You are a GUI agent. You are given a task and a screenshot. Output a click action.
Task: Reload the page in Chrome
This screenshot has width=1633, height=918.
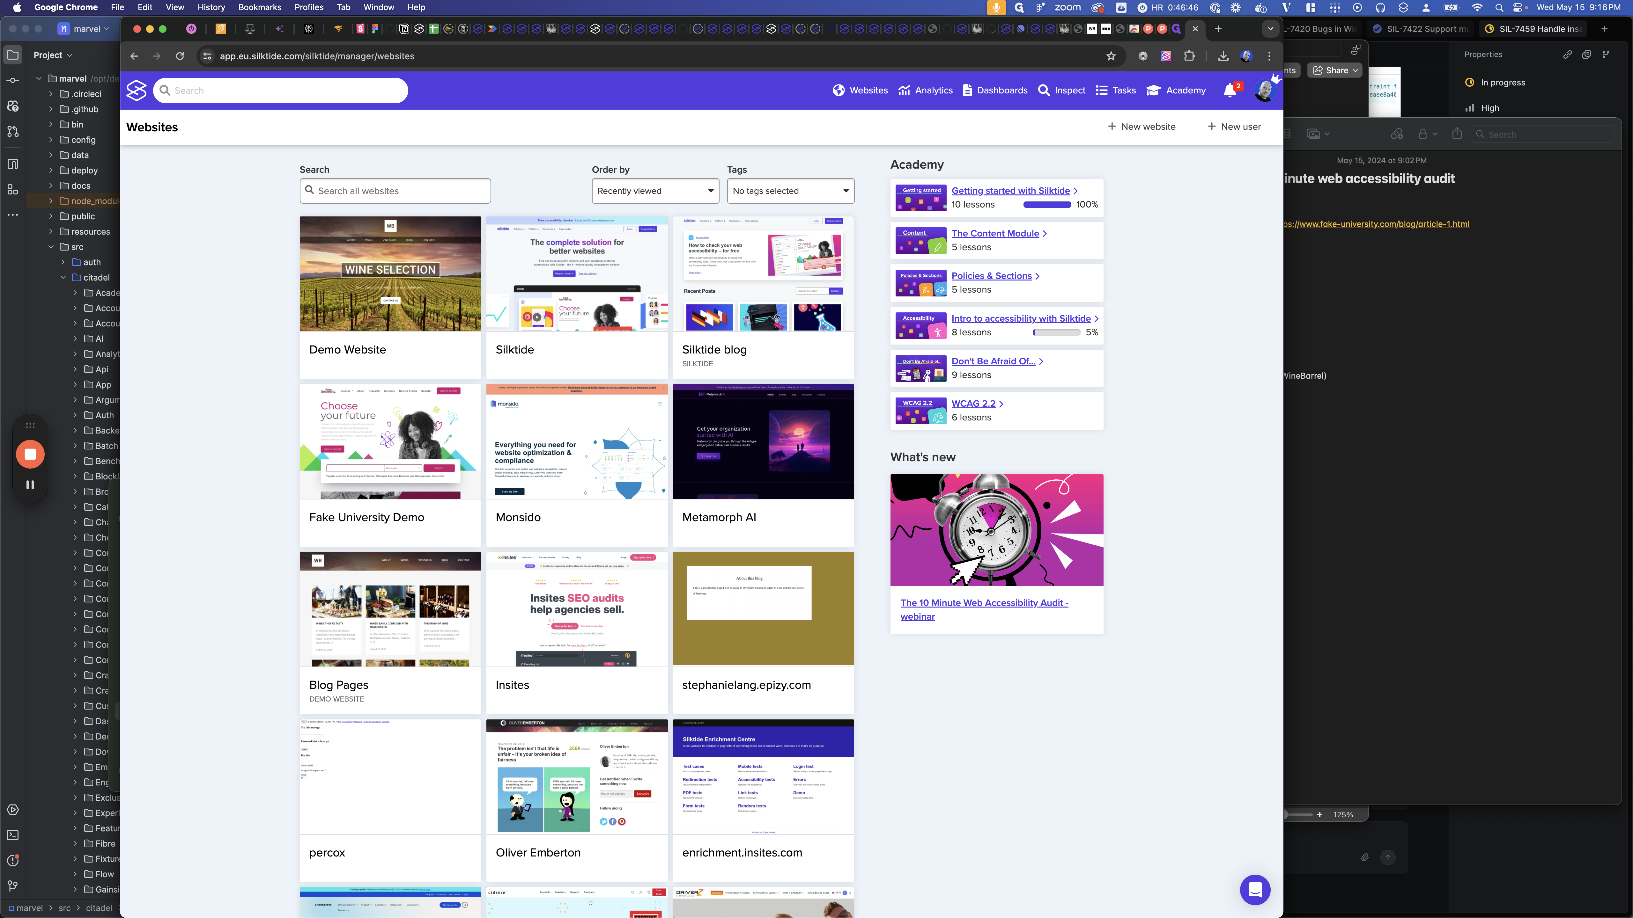(180, 56)
